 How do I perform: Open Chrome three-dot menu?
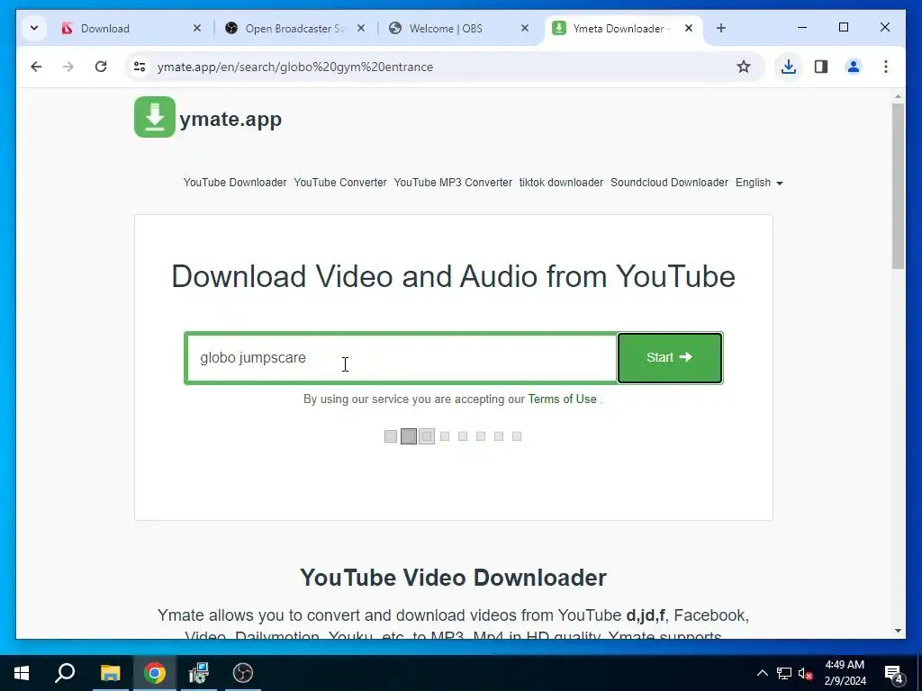click(886, 67)
